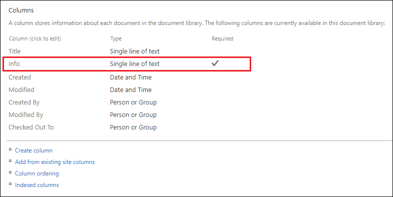Click bullet icon beside Create column

click(10, 149)
